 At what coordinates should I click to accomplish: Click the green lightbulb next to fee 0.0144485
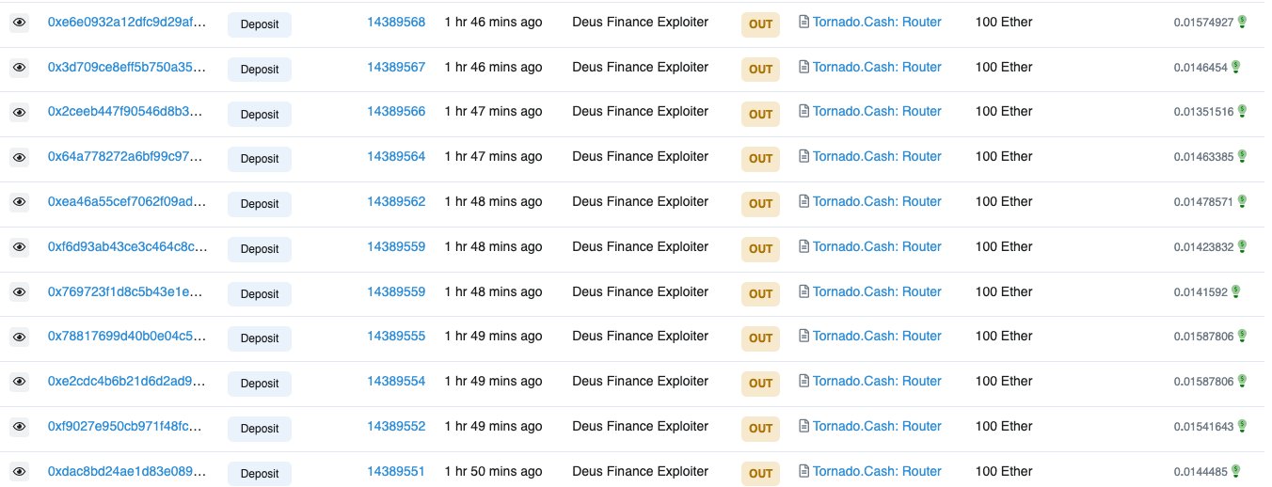1236,471
